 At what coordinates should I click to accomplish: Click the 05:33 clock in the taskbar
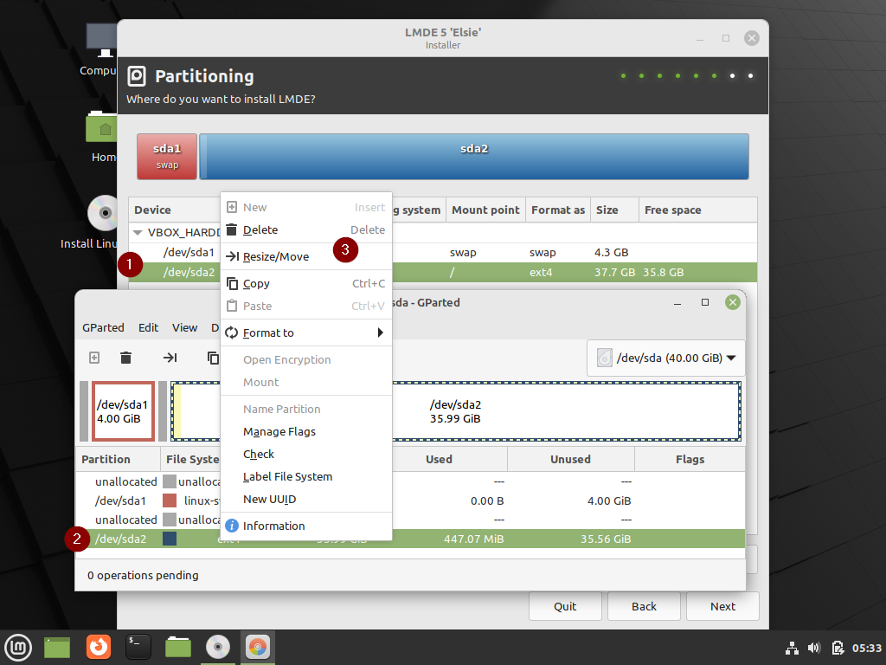[867, 648]
